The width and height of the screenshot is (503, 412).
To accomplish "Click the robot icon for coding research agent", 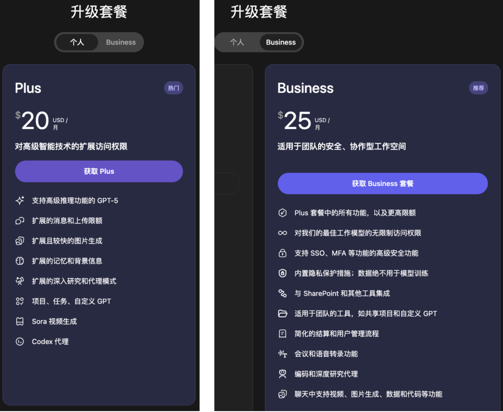I will [x=283, y=374].
